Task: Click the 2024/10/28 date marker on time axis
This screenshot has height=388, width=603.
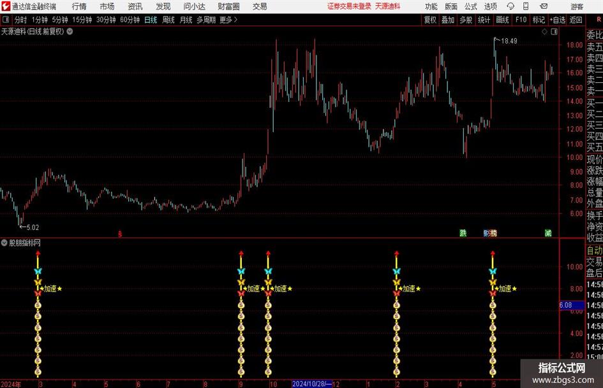Action: coord(312,384)
